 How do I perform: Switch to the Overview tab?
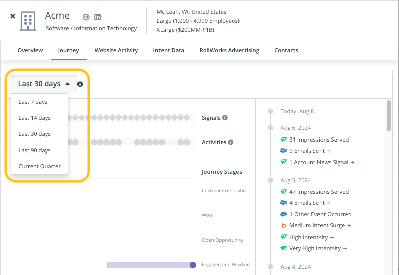pos(30,50)
